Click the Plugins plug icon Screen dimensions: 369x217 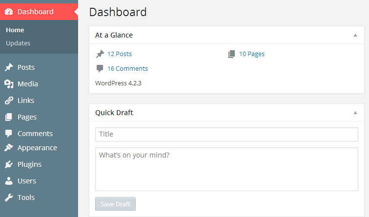pos(9,164)
